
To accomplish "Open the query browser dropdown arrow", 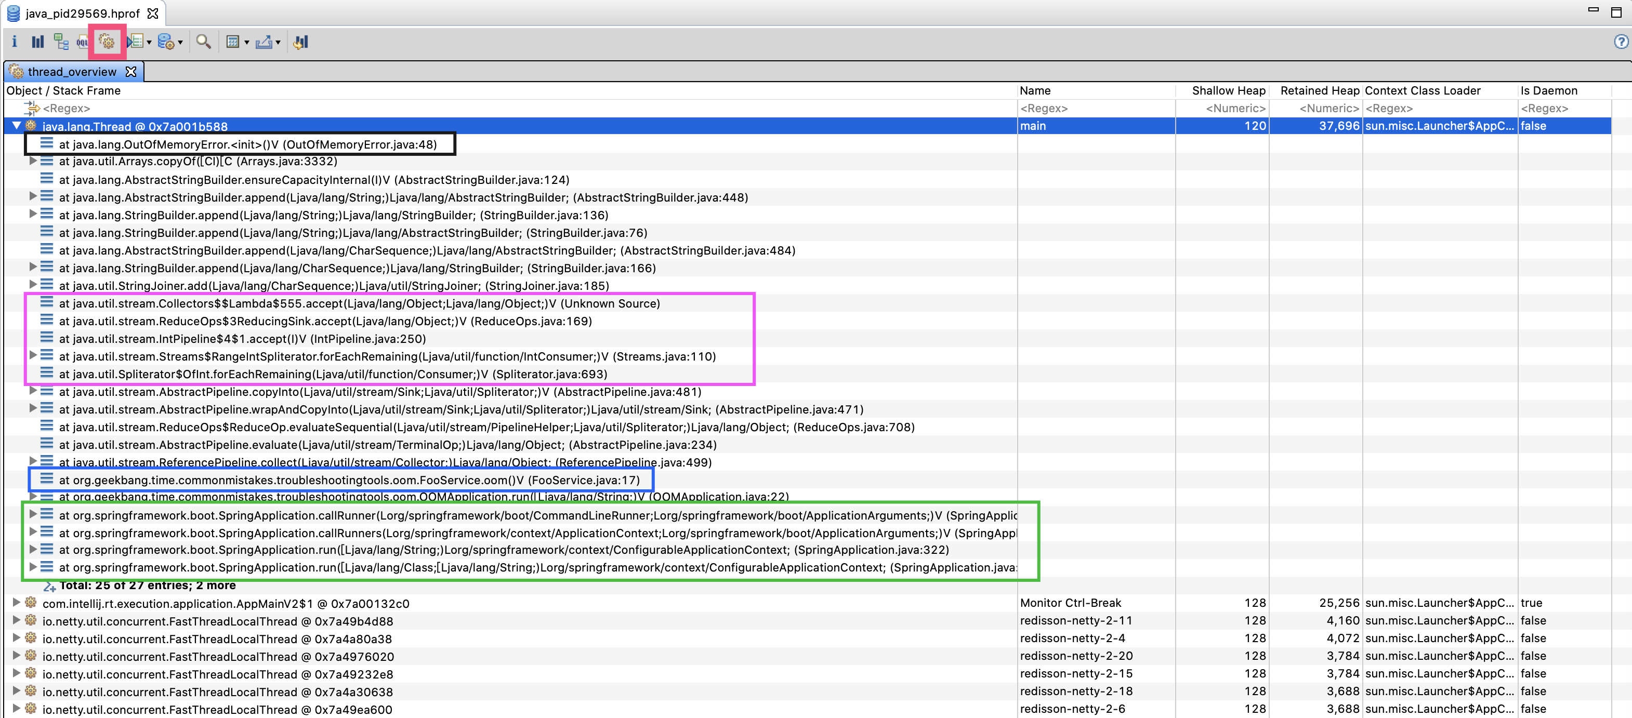I will tap(180, 43).
